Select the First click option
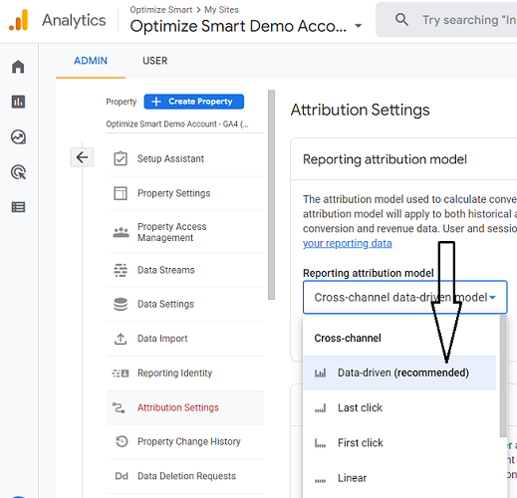Image resolution: width=517 pixels, height=498 pixels. [x=399, y=443]
